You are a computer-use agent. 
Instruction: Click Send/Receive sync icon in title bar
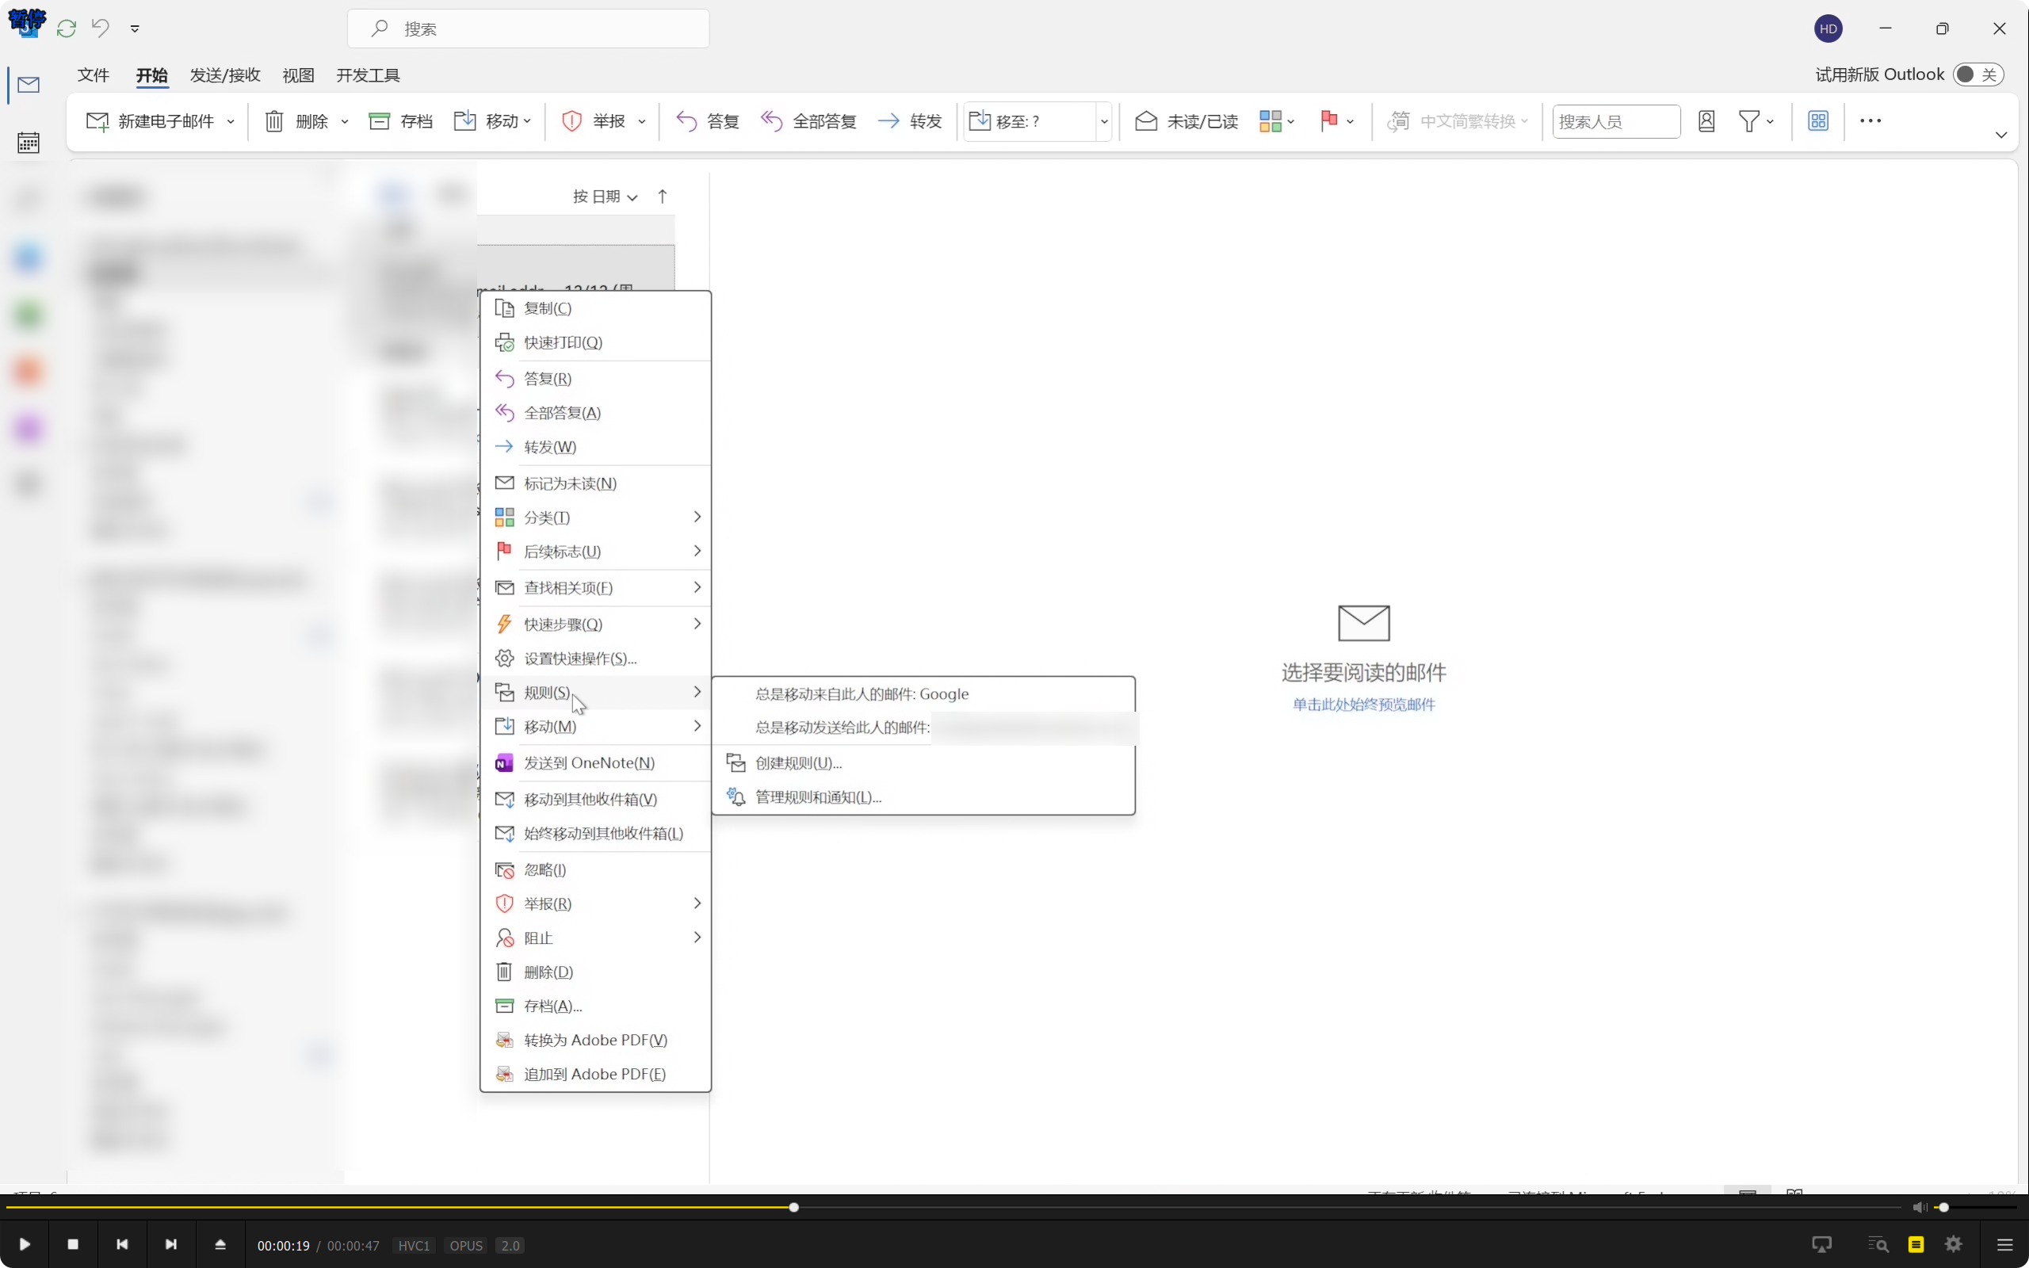click(67, 29)
